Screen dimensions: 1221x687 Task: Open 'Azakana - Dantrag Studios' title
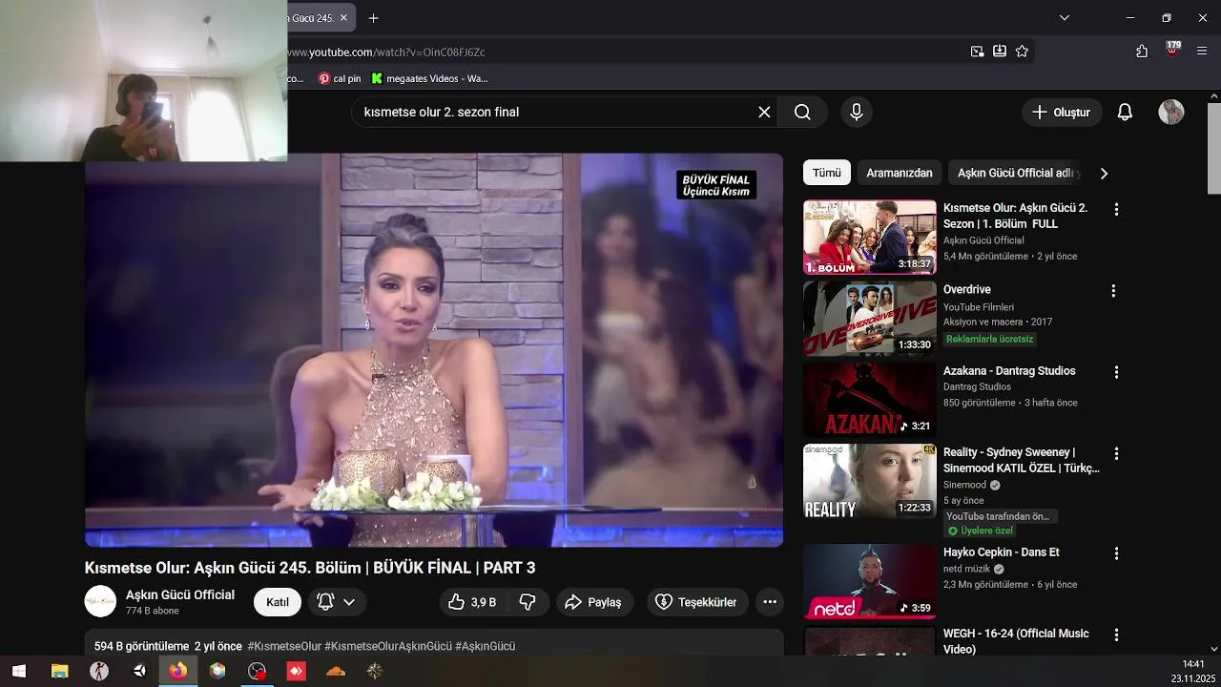click(x=1009, y=371)
